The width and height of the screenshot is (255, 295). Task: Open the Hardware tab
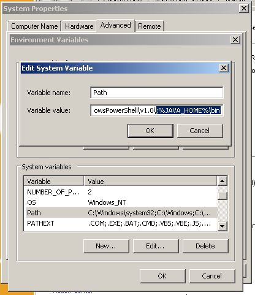[79, 26]
